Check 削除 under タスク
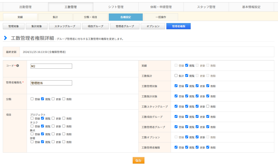Image resolution: width=278 pixels, height=166 pixels. (64, 126)
